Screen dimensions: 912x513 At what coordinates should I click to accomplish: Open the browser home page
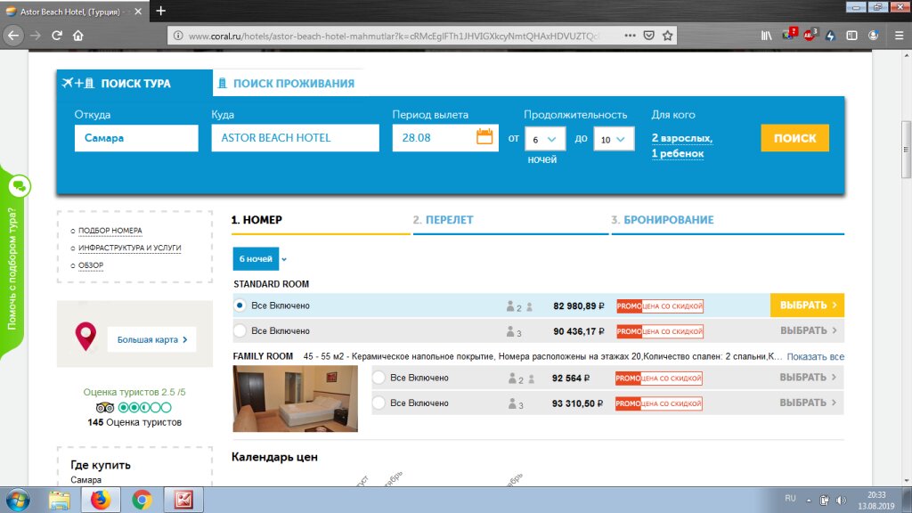(78, 36)
